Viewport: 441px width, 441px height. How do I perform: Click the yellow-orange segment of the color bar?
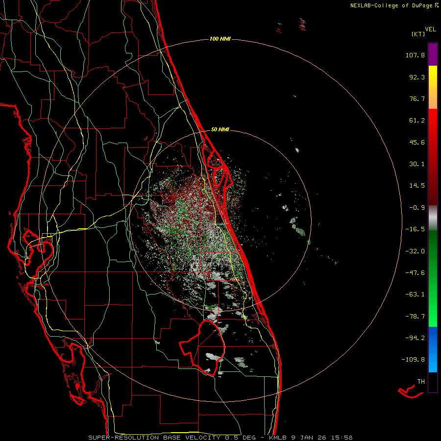[433, 87]
